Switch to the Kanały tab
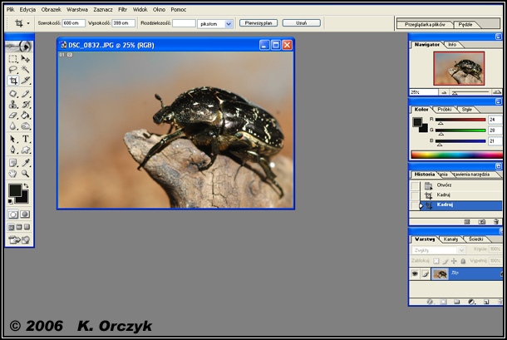This screenshot has height=340, width=507. pos(450,239)
